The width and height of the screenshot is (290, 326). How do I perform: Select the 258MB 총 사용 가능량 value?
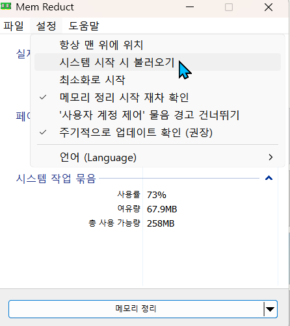click(161, 223)
